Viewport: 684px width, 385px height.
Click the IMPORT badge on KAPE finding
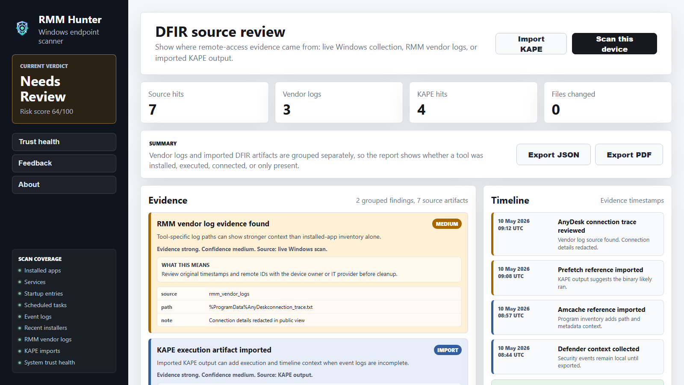[x=448, y=350]
